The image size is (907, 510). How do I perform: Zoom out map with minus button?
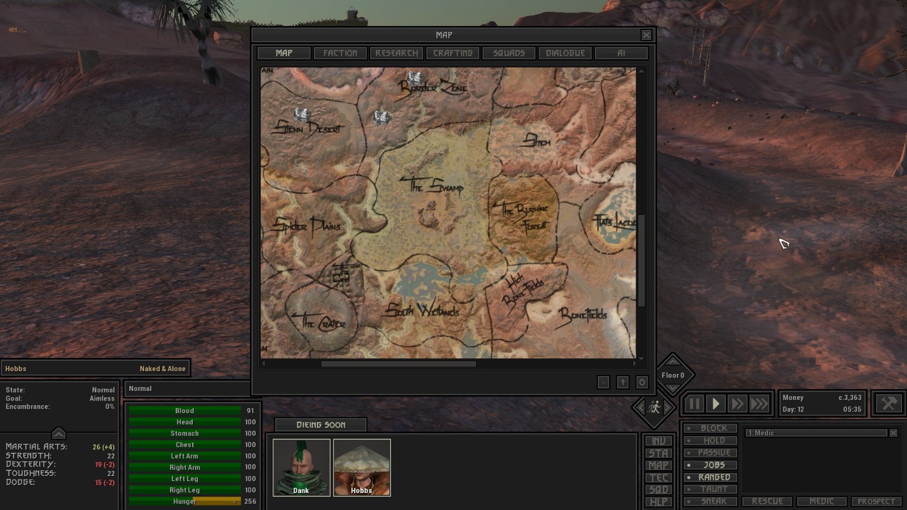tap(603, 382)
